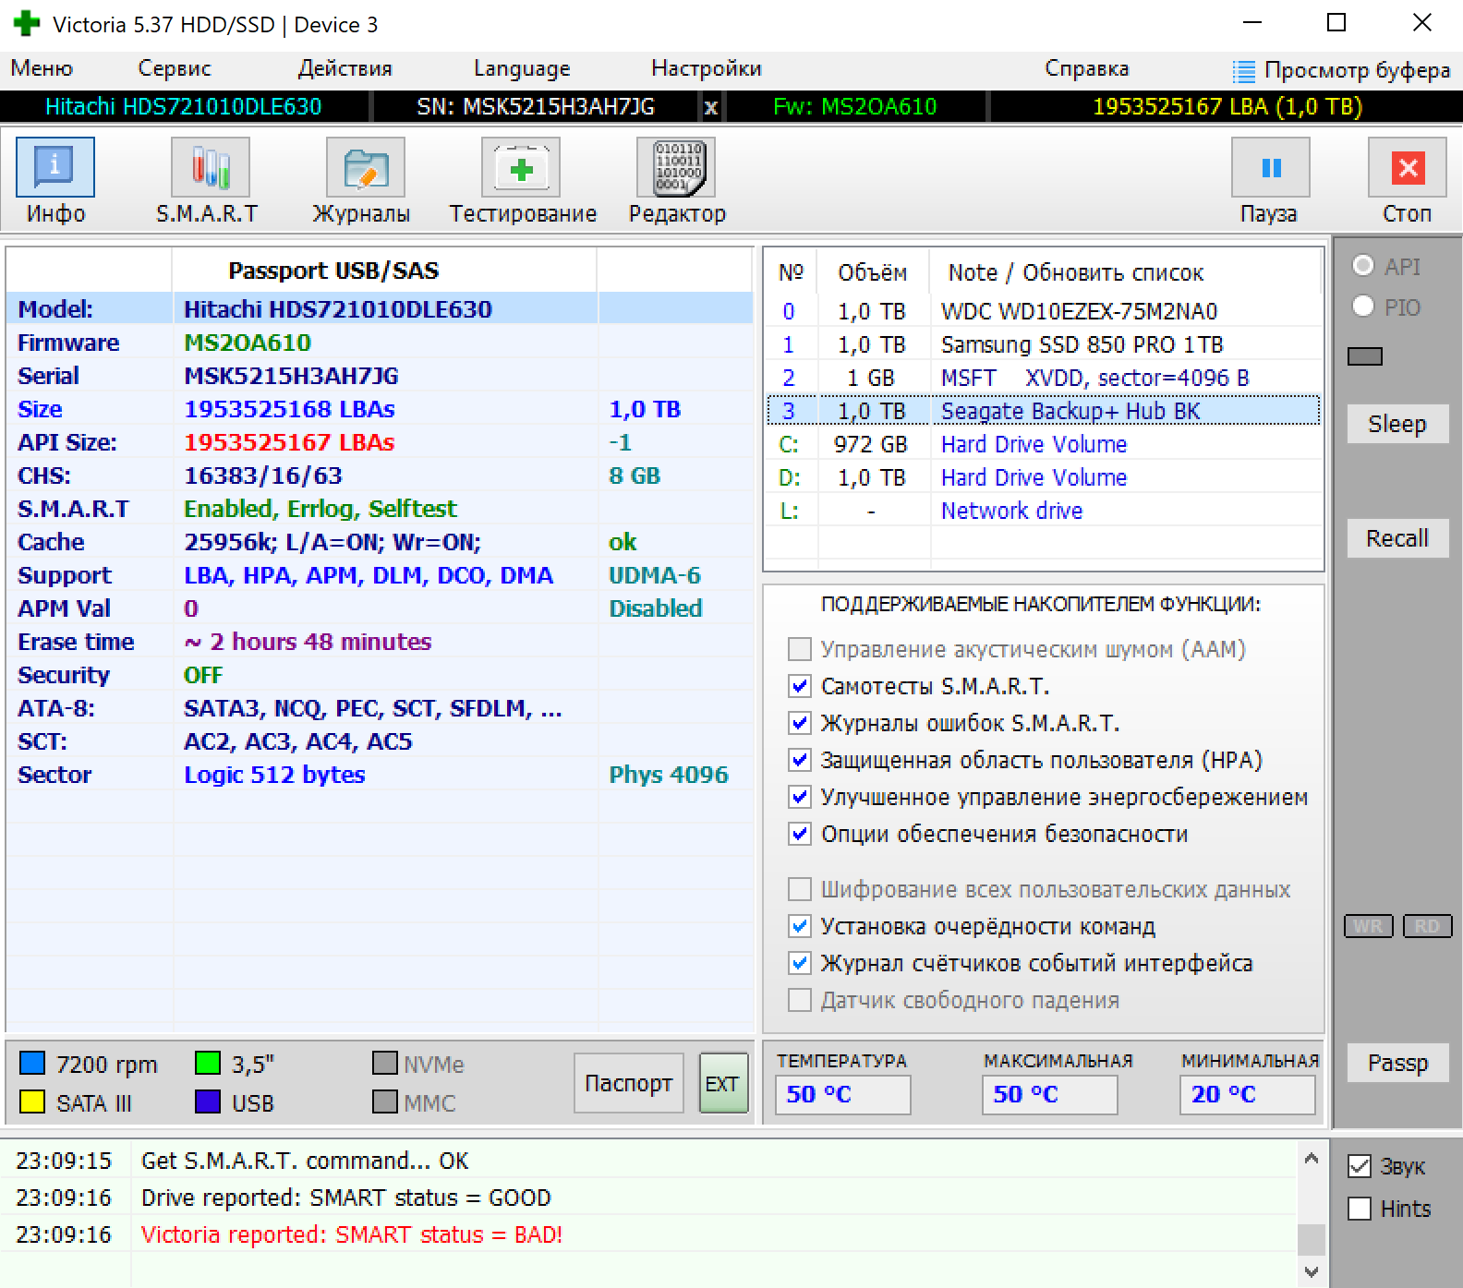
Task: Select device 2 MSFT XVDD row
Action: [1044, 378]
